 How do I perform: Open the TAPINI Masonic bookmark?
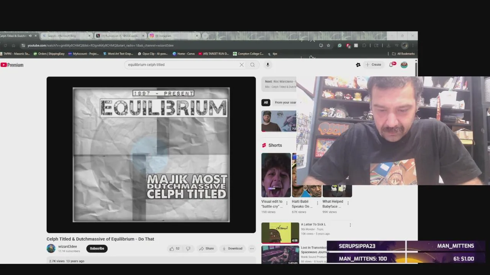15,54
